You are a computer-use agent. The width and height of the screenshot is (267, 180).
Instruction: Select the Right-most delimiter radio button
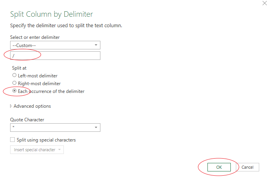pos(14,83)
